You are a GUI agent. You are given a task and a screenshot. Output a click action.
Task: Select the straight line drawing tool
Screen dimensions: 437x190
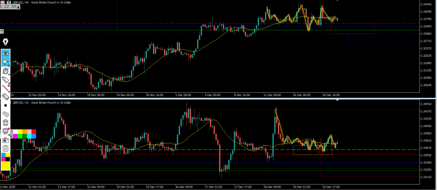coord(6,88)
